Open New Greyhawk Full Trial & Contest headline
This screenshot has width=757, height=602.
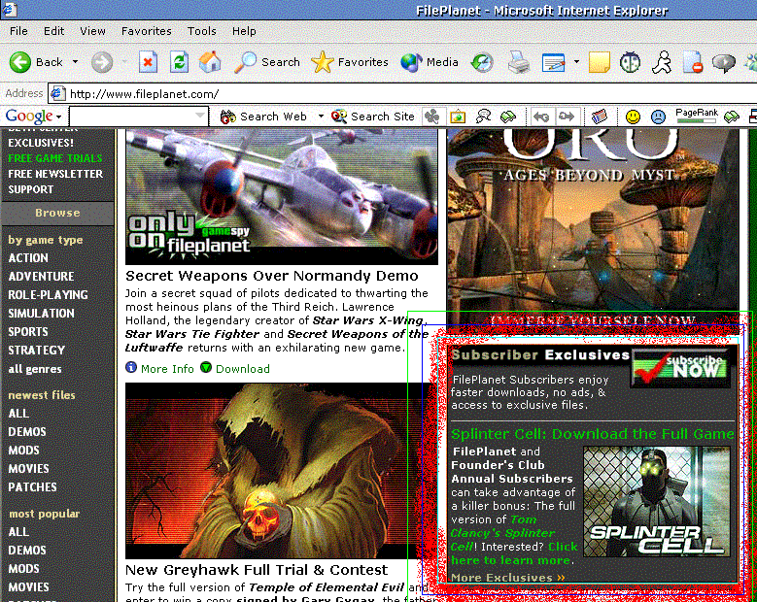point(257,570)
